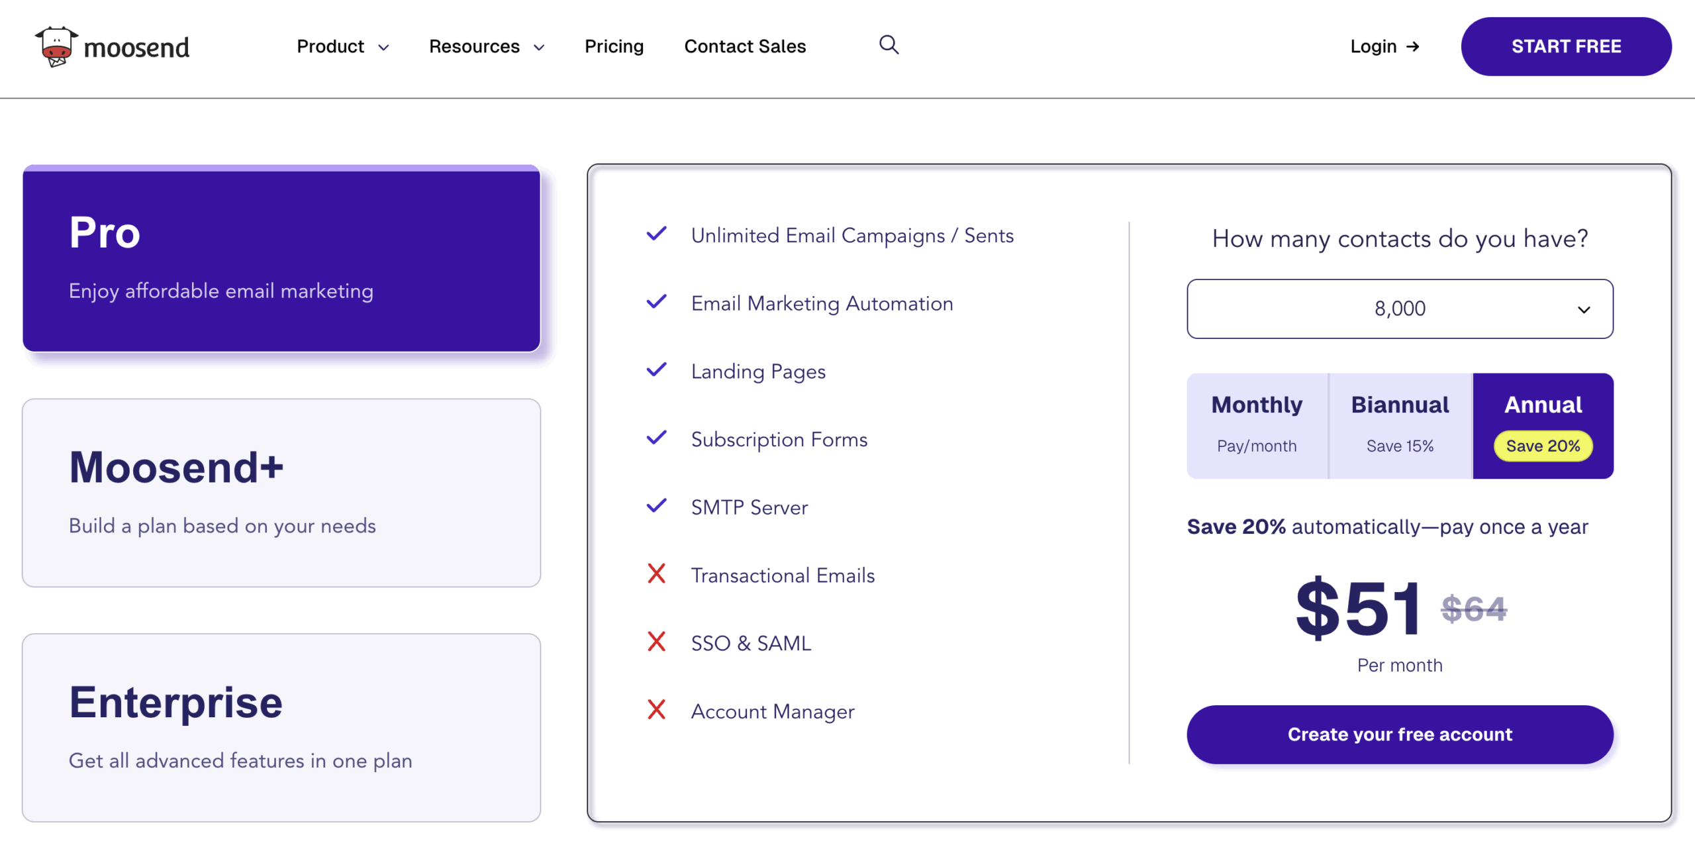Click the checkmark next to SMTP Server
Image resolution: width=1695 pixels, height=847 pixels.
coord(656,505)
